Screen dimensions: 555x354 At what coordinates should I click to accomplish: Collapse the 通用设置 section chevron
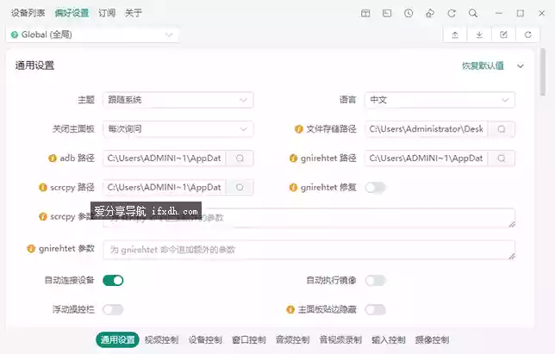point(520,65)
